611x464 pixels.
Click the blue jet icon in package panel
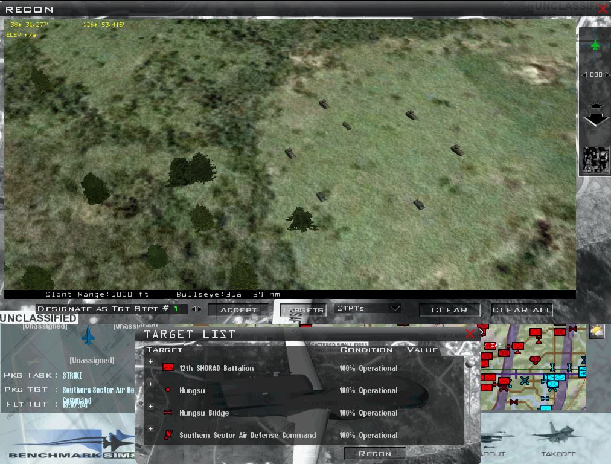click(x=88, y=335)
